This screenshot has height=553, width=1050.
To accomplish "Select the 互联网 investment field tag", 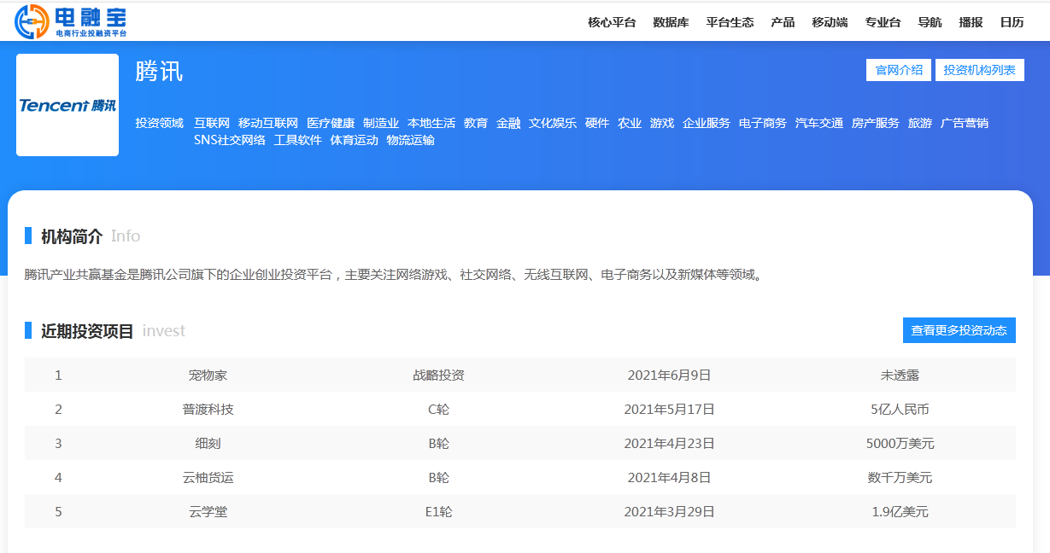I will click(x=212, y=123).
